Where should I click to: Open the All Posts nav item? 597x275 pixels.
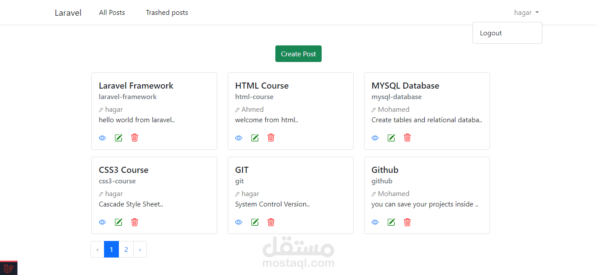pyautogui.click(x=112, y=13)
